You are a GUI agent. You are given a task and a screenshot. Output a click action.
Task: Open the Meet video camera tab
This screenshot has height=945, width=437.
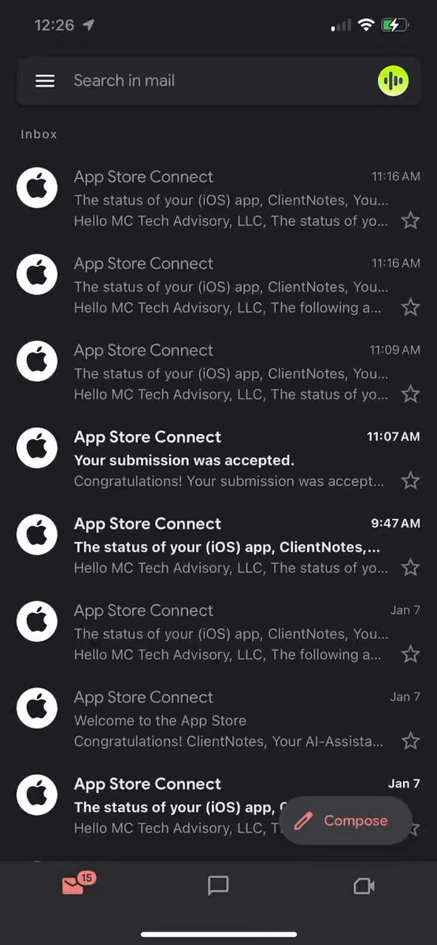pyautogui.click(x=364, y=886)
